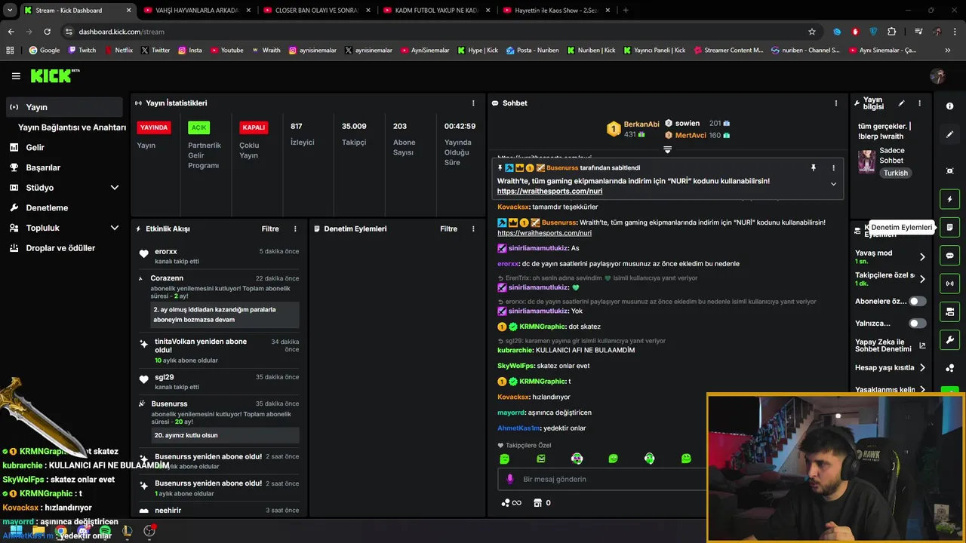Open Discord from the taskbar
The height and width of the screenshot is (543, 966).
83,532
